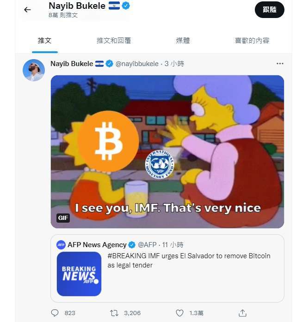Switch to the 媒體 tab
296x322 pixels.
183,41
